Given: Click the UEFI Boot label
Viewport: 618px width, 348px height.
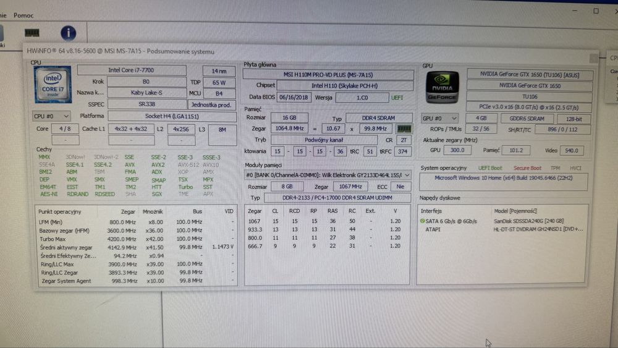Looking at the screenshot, I should pos(490,168).
